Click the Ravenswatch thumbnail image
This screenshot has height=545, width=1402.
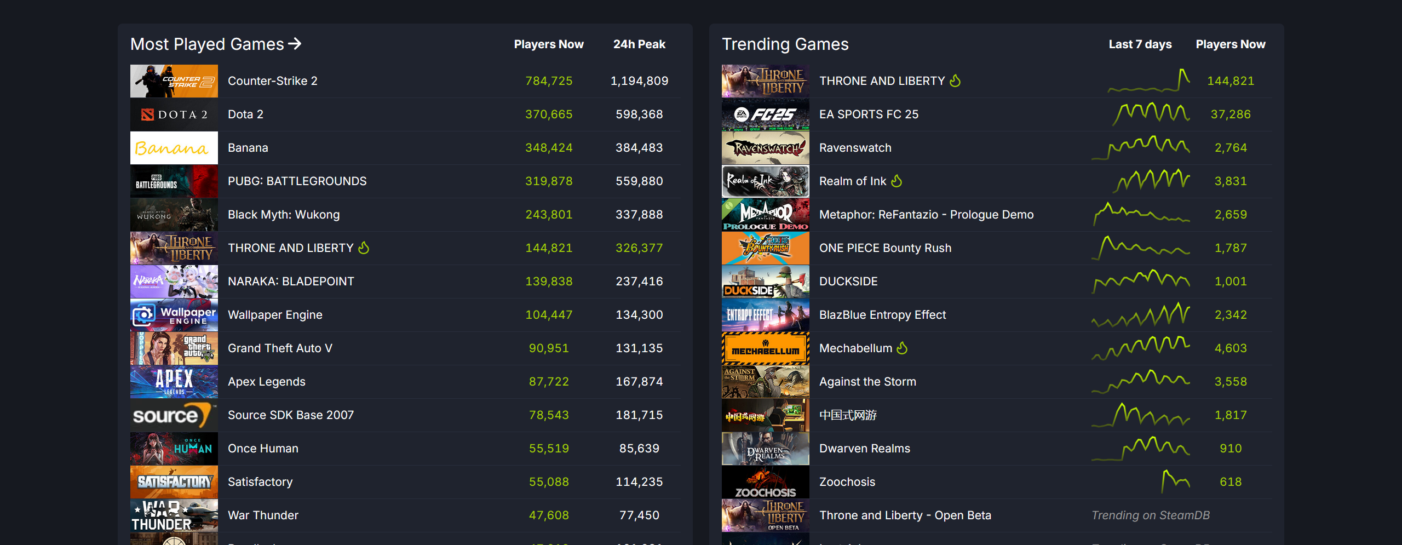[x=766, y=148]
